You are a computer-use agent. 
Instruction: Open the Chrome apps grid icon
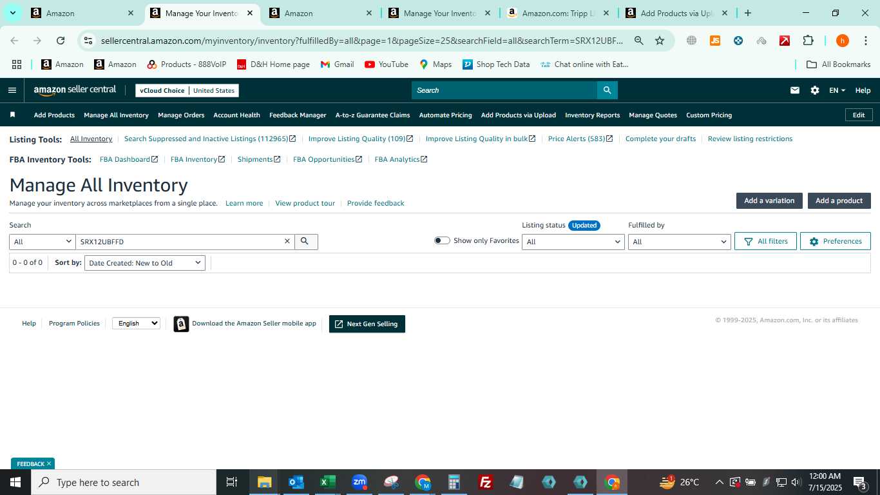coord(17,64)
